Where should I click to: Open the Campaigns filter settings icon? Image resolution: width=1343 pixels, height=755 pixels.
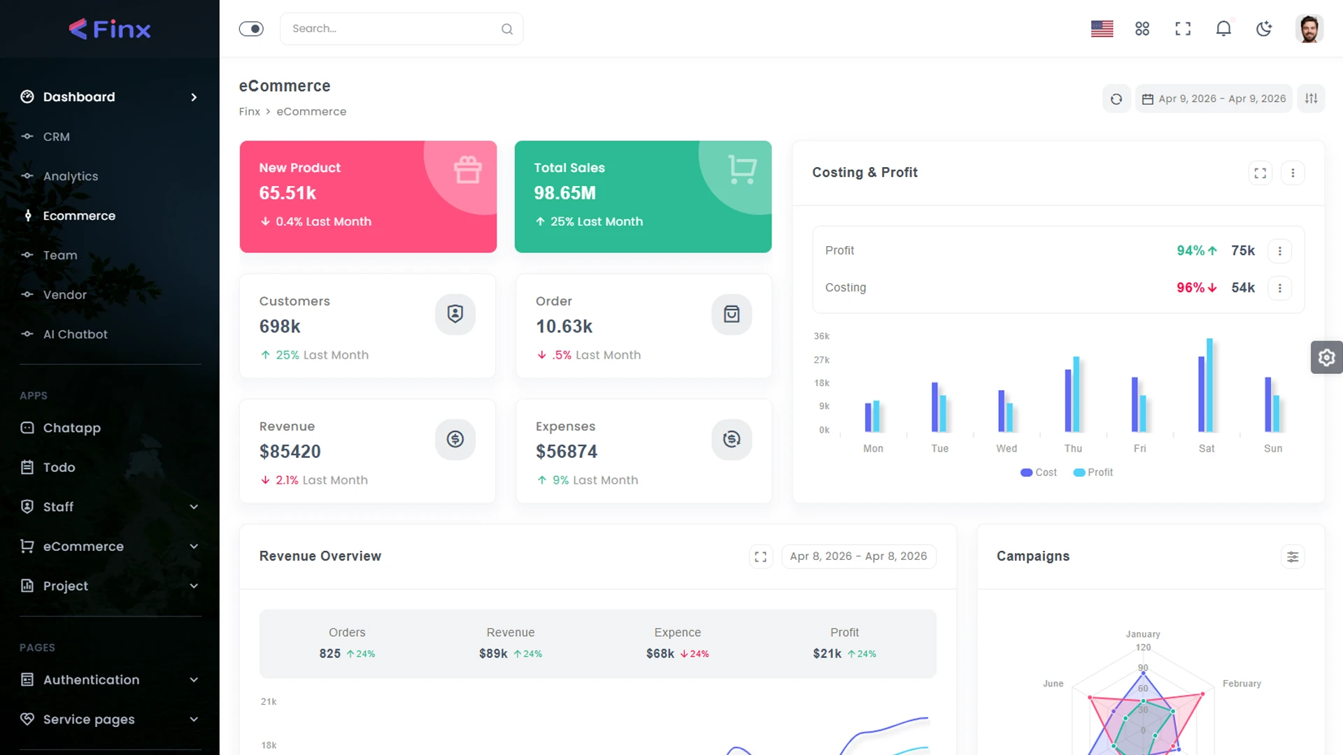click(x=1293, y=556)
